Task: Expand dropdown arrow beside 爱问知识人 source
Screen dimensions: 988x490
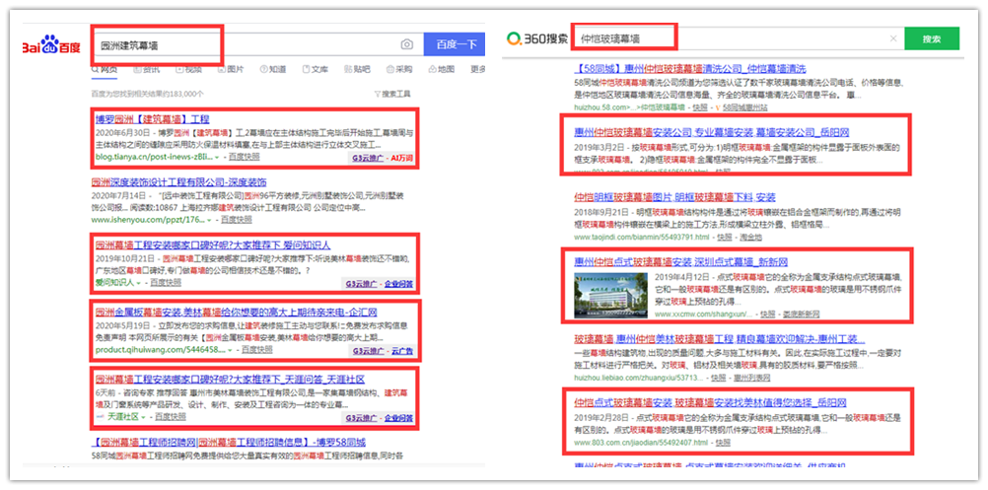Action: 139,283
